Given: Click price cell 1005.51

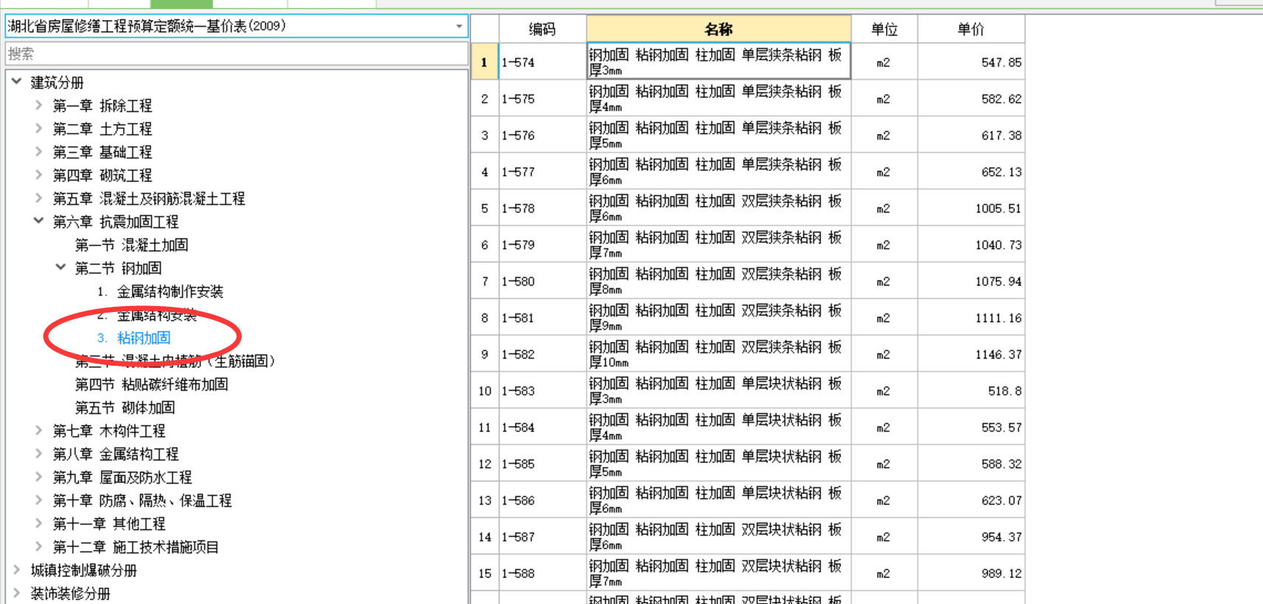Looking at the screenshot, I should point(971,209).
